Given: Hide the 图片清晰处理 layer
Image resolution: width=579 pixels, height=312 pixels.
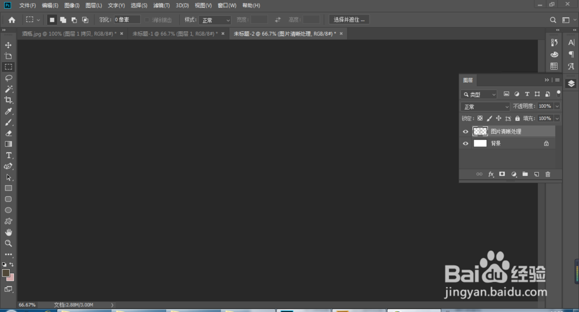Looking at the screenshot, I should [x=466, y=131].
